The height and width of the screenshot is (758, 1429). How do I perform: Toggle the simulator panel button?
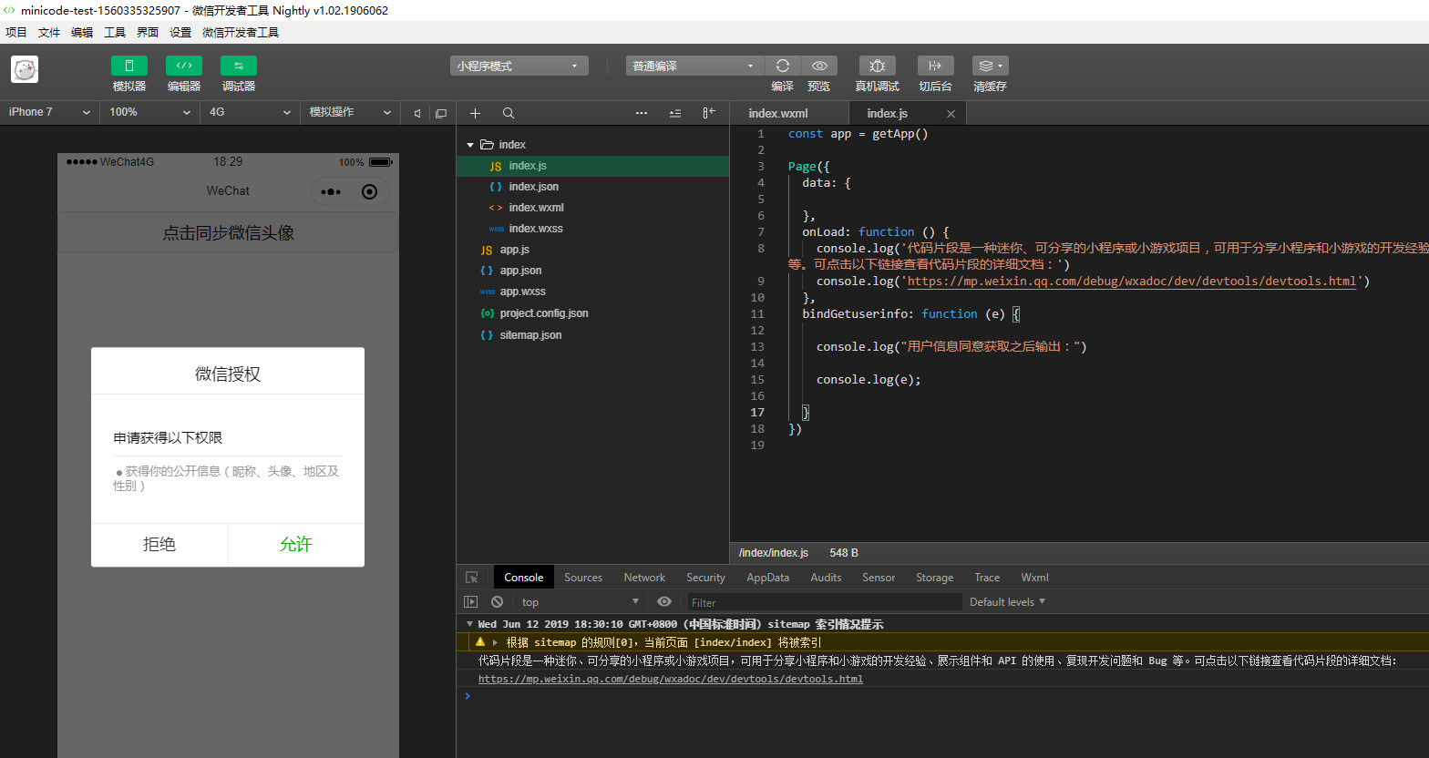(x=129, y=66)
